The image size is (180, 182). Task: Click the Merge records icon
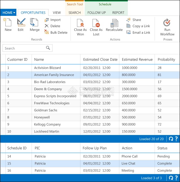click(34, 22)
